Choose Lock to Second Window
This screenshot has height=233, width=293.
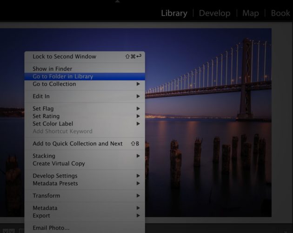85,56
